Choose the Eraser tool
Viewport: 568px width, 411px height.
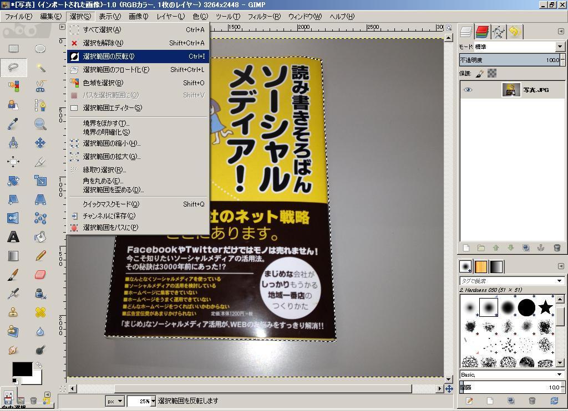40,275
